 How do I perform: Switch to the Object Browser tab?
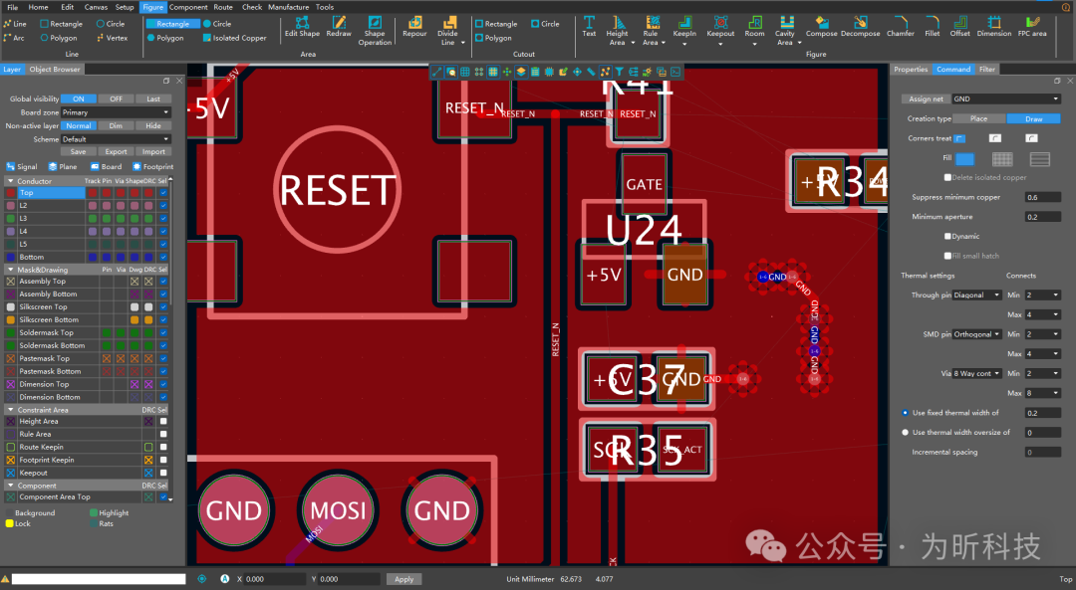tap(55, 70)
